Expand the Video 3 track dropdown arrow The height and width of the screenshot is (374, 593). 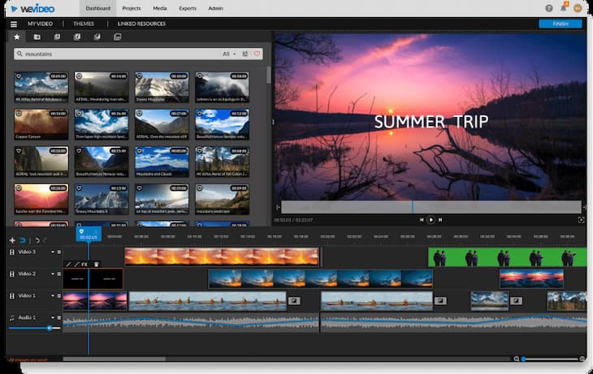pyautogui.click(x=53, y=252)
